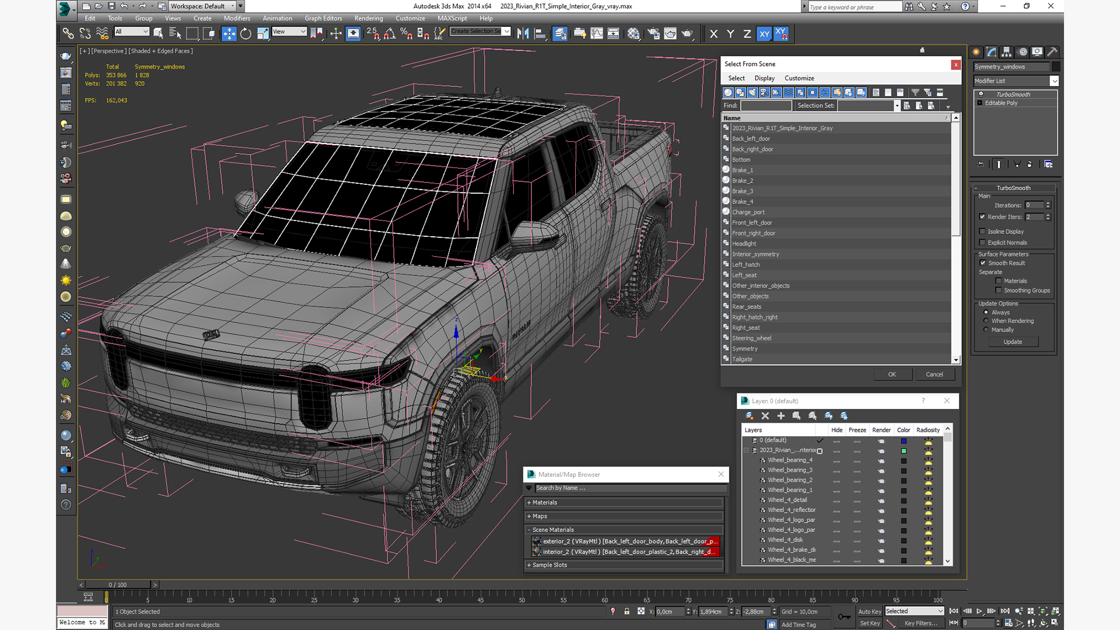Image resolution: width=1120 pixels, height=630 pixels.
Task: Select the Manually update option
Action: pyautogui.click(x=986, y=330)
